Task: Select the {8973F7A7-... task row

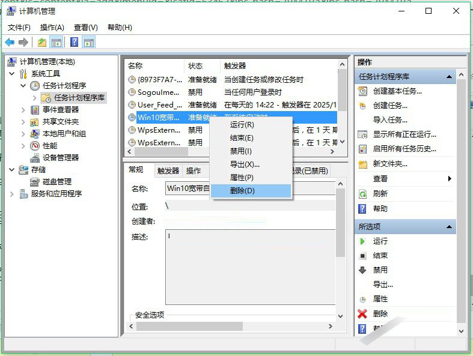Action: click(231, 80)
